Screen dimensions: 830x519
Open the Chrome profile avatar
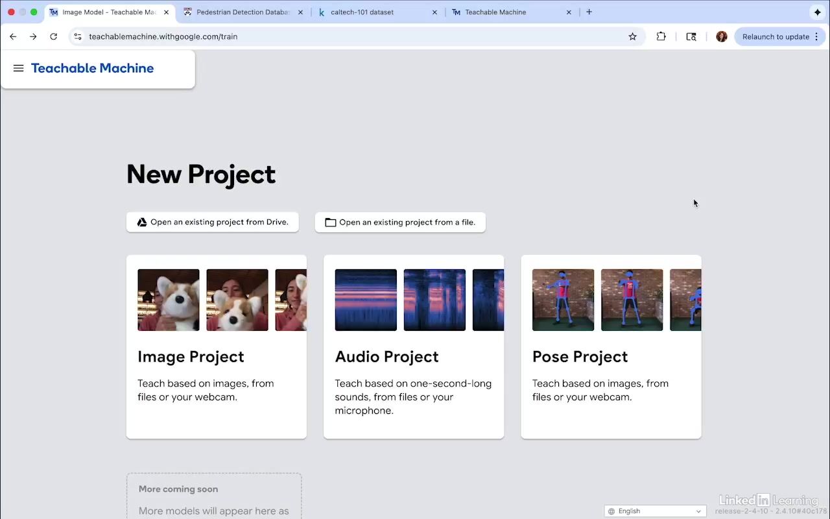tap(722, 37)
